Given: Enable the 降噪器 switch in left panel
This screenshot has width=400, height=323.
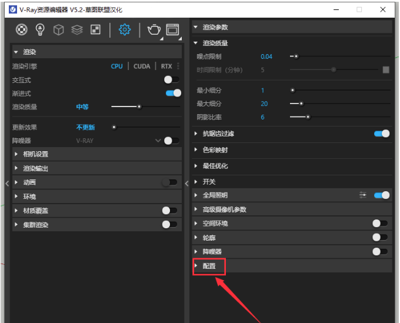Looking at the screenshot, I should click(x=172, y=141).
